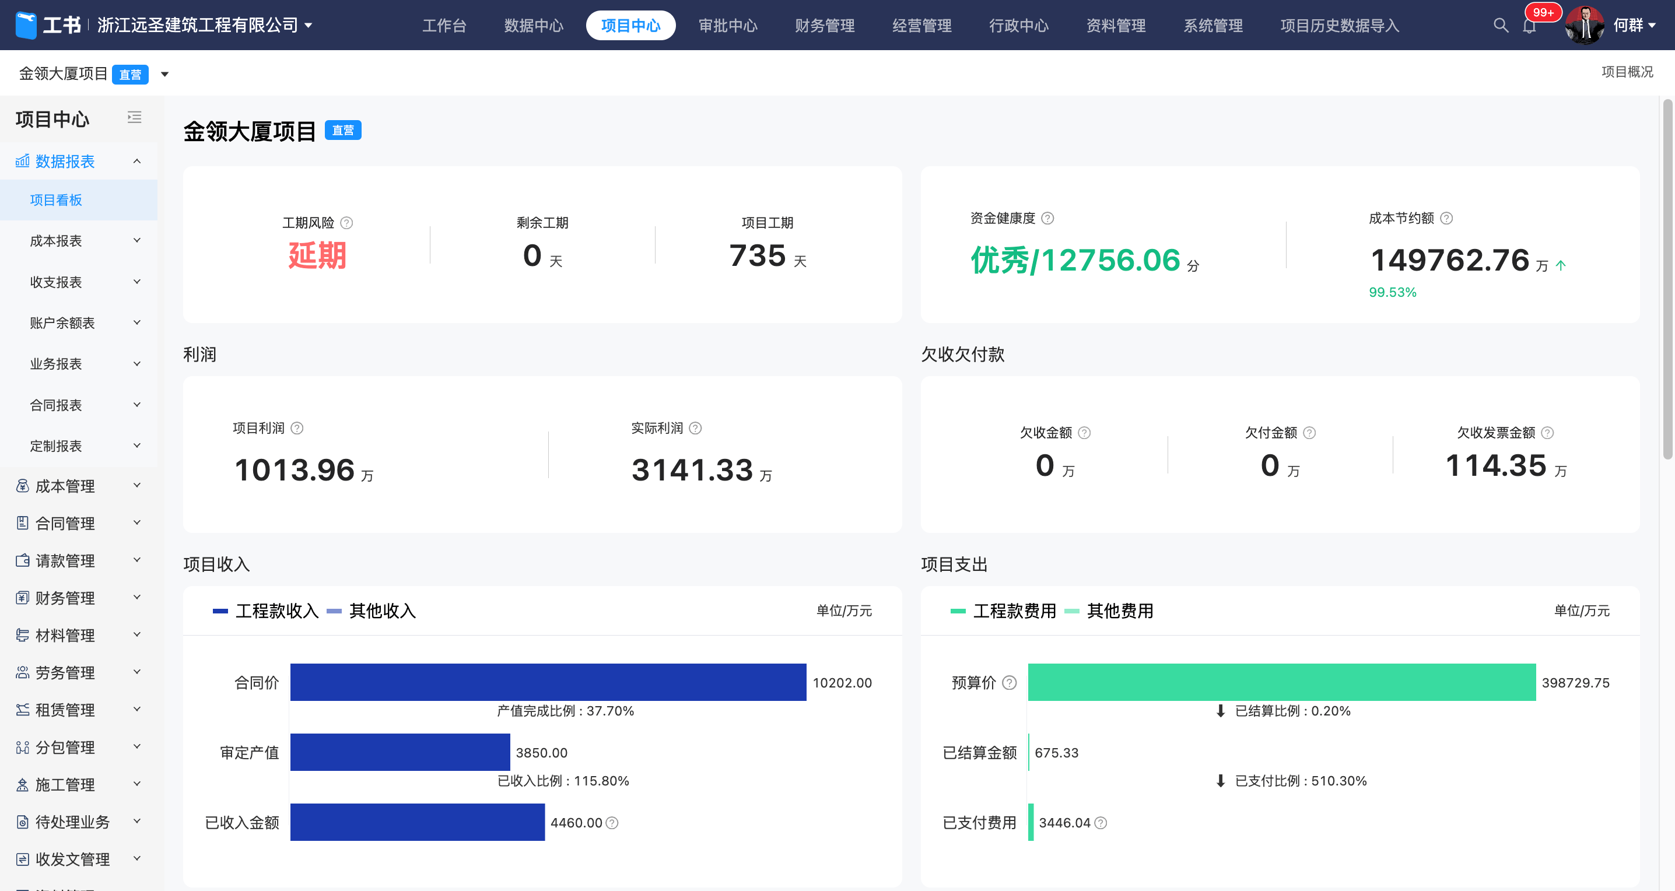The width and height of the screenshot is (1675, 891).
Task: Click the 99+ notification badge
Action: click(1543, 12)
